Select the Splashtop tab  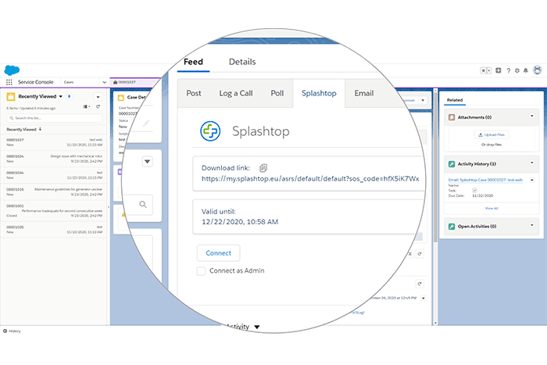pos(319,94)
